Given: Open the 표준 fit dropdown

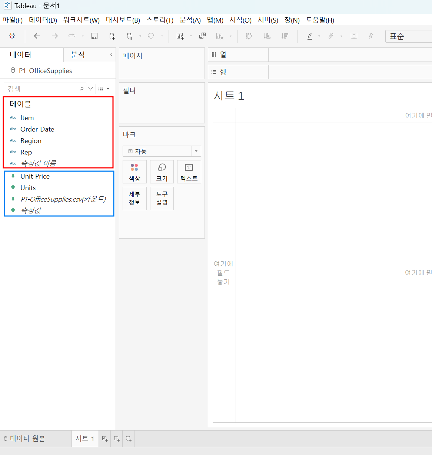Looking at the screenshot, I should pos(409,36).
